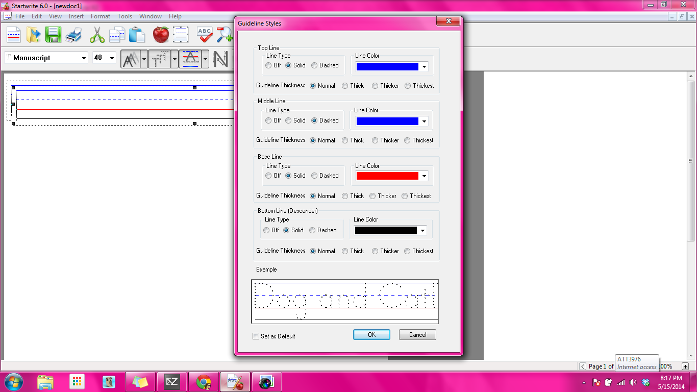This screenshot has width=697, height=392.
Task: Click the blue Middle Line color swatch
Action: click(x=387, y=121)
